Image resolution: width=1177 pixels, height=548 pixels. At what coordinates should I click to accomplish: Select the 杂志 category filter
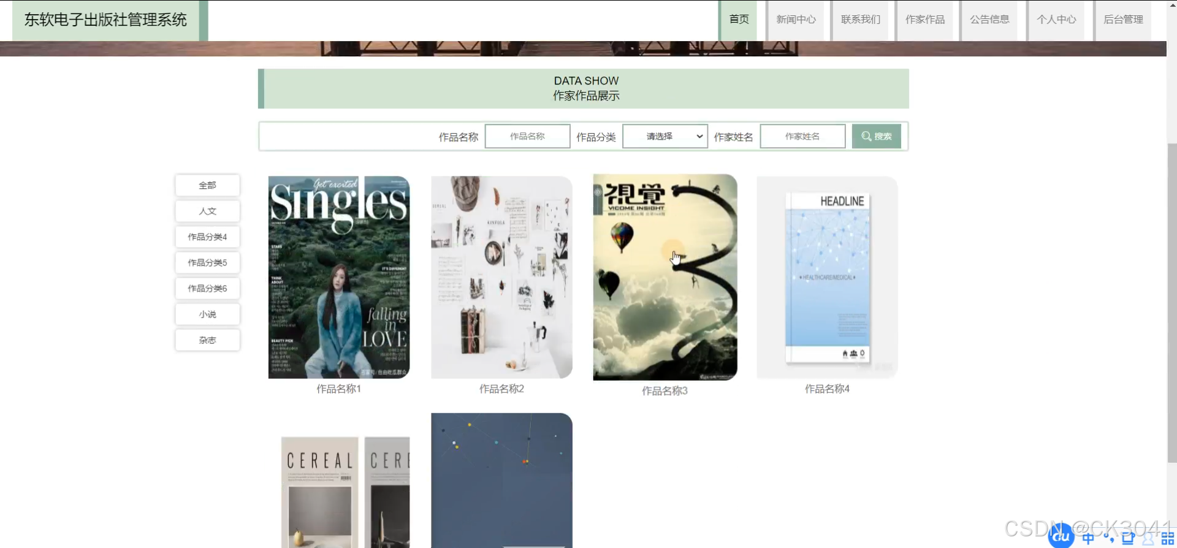coord(207,340)
